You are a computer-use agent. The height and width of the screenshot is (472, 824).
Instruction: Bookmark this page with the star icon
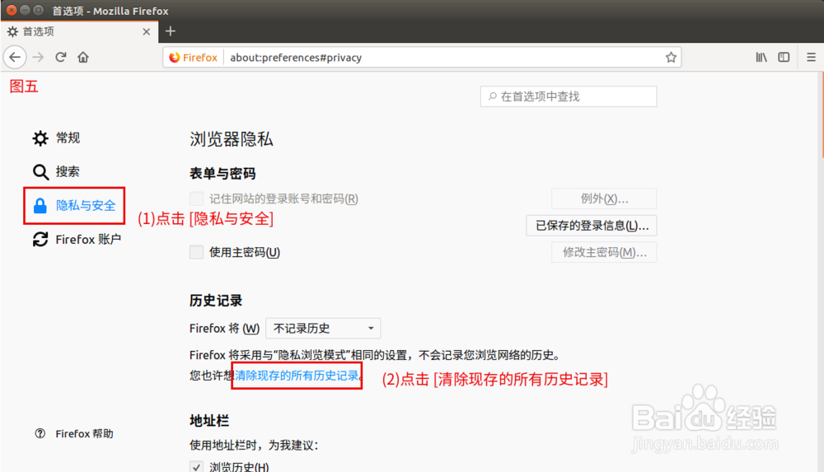[x=671, y=58]
